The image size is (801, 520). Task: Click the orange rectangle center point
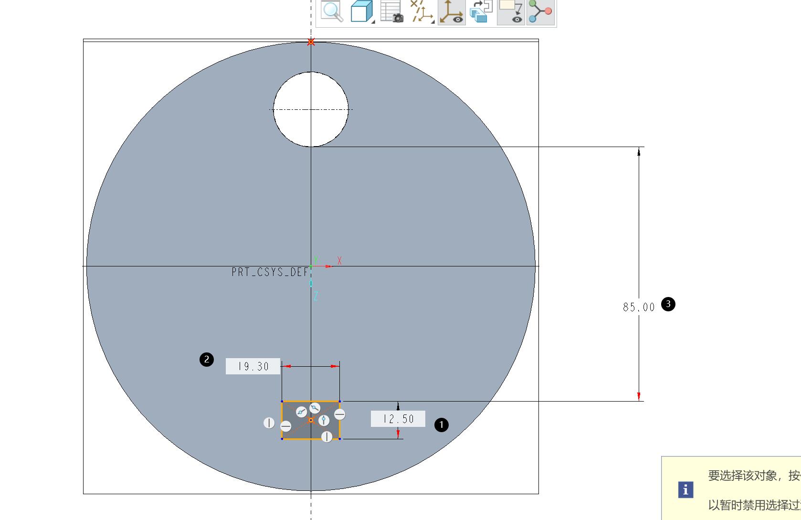point(311,420)
